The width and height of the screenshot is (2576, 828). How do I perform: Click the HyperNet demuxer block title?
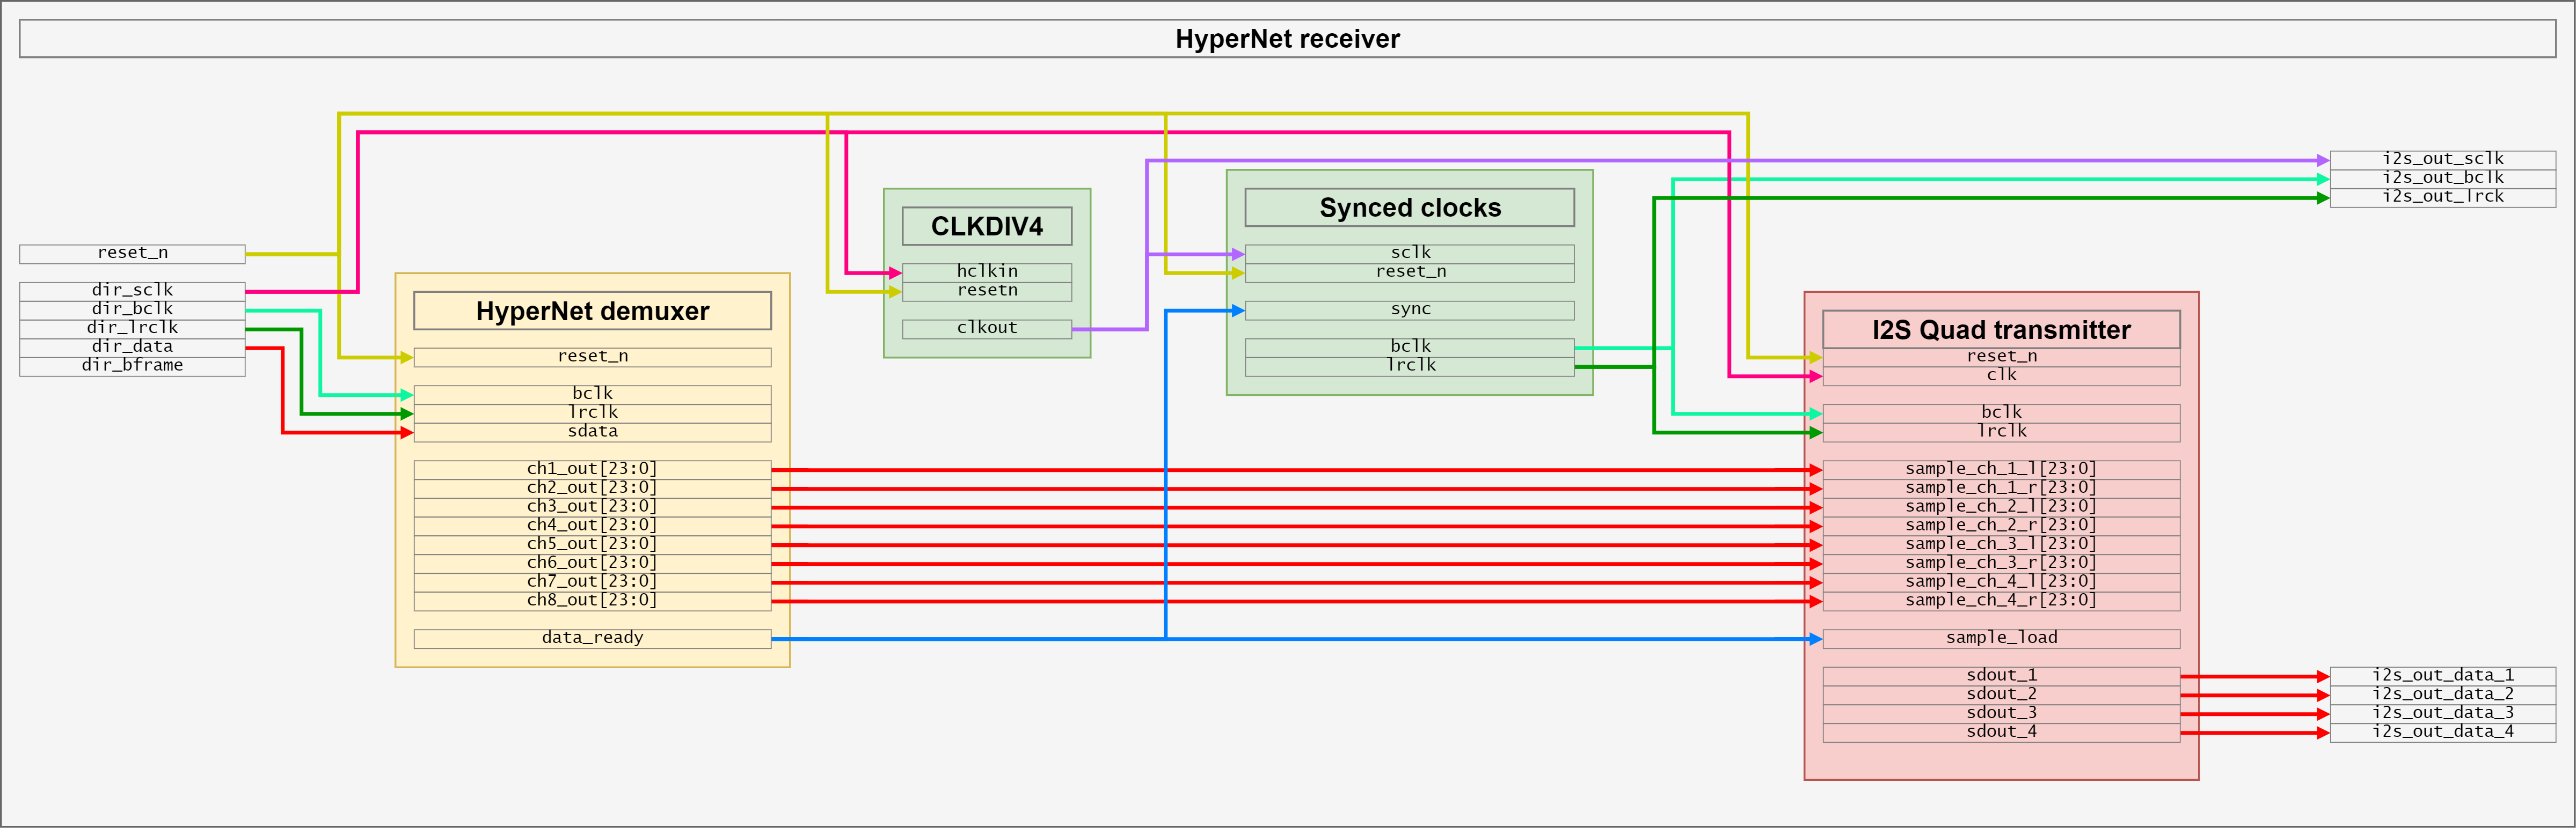(x=592, y=310)
